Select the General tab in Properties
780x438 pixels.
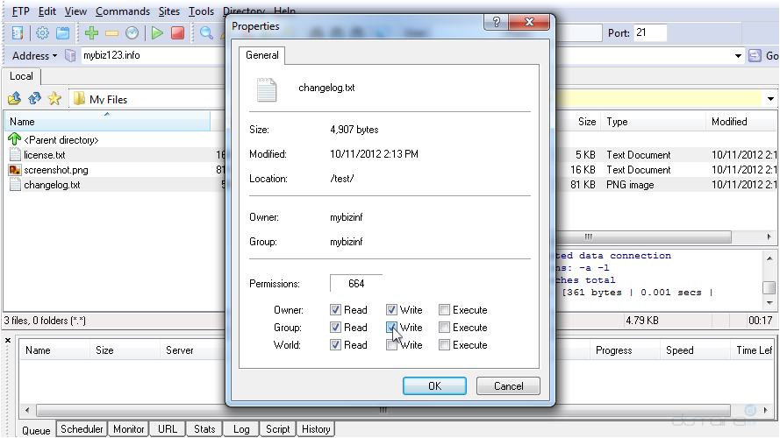coord(262,55)
